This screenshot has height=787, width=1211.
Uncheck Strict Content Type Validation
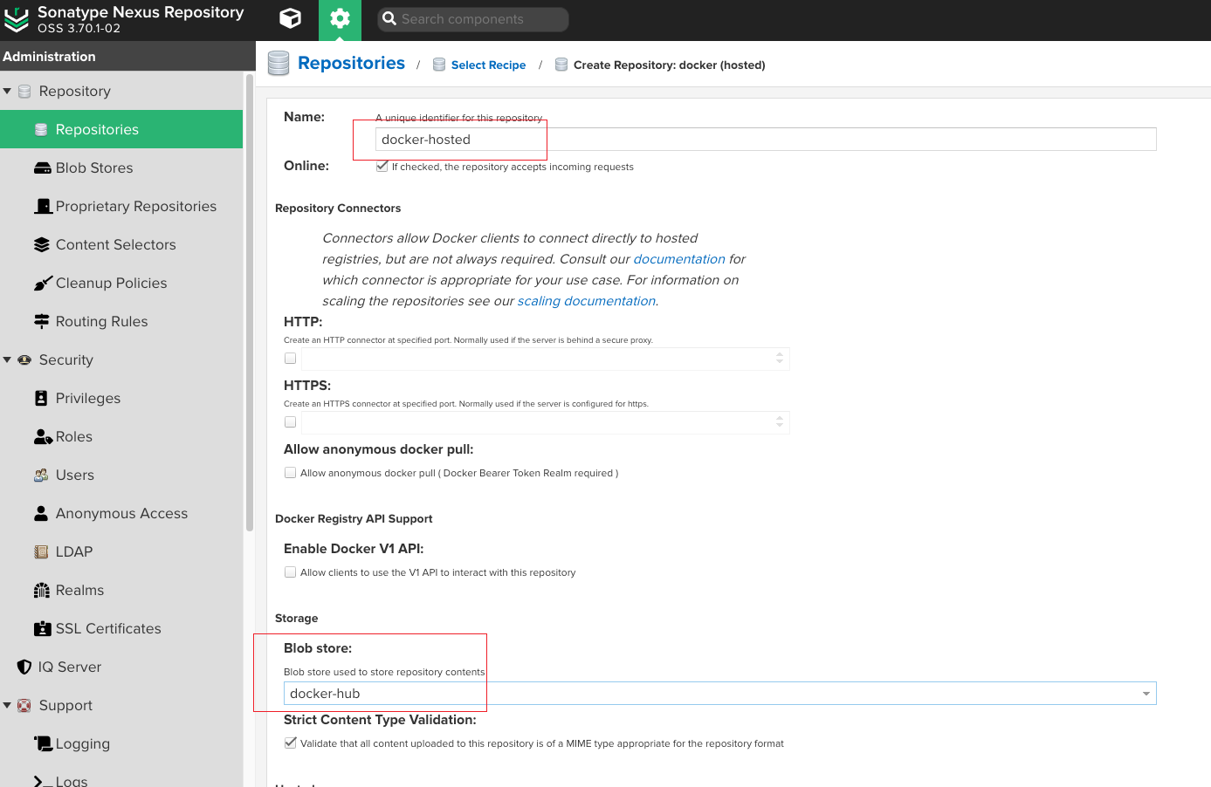(290, 743)
